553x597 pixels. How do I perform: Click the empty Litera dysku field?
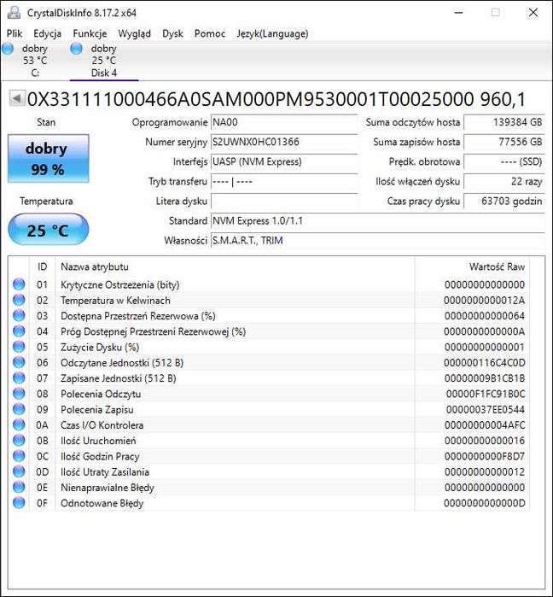tap(284, 202)
